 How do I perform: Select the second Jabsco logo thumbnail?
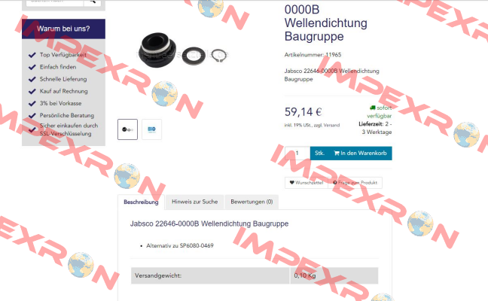click(x=151, y=129)
